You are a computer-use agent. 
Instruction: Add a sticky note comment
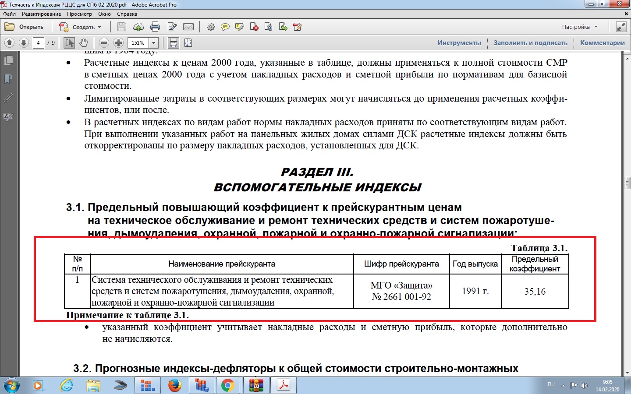[225, 27]
